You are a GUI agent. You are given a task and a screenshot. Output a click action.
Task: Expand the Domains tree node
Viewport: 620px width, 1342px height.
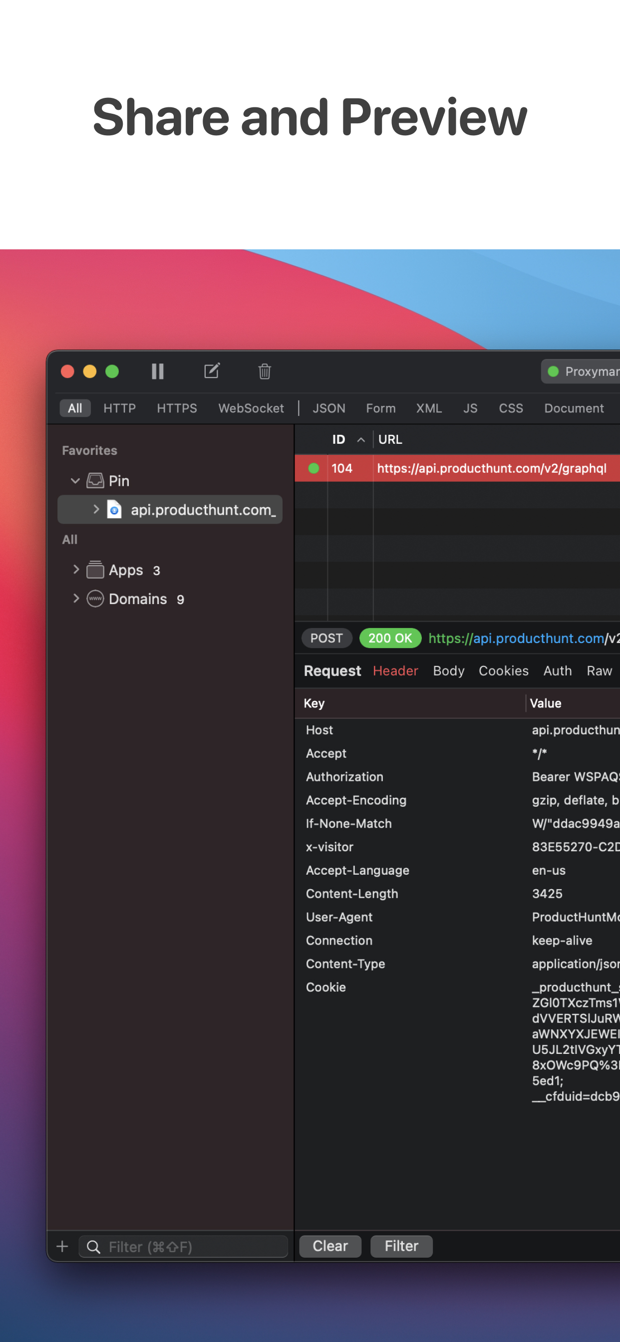click(76, 598)
